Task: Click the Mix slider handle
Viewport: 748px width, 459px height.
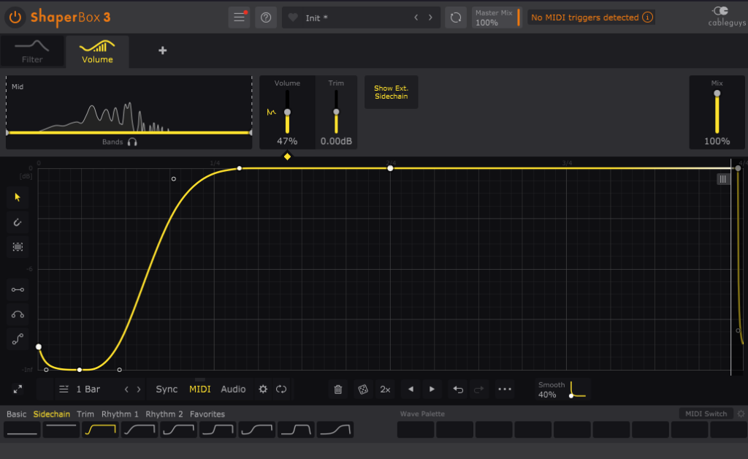Action: click(x=717, y=94)
